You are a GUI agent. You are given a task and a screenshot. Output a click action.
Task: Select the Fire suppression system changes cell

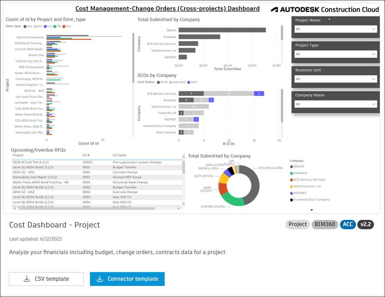pyautogui.click(x=137, y=163)
